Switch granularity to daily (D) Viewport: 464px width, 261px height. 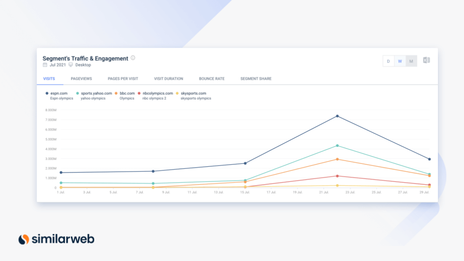(x=388, y=61)
